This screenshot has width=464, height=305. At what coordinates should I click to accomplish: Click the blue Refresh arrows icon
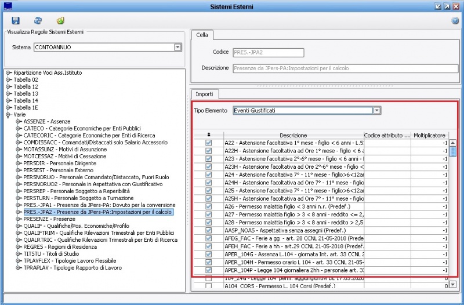38,20
